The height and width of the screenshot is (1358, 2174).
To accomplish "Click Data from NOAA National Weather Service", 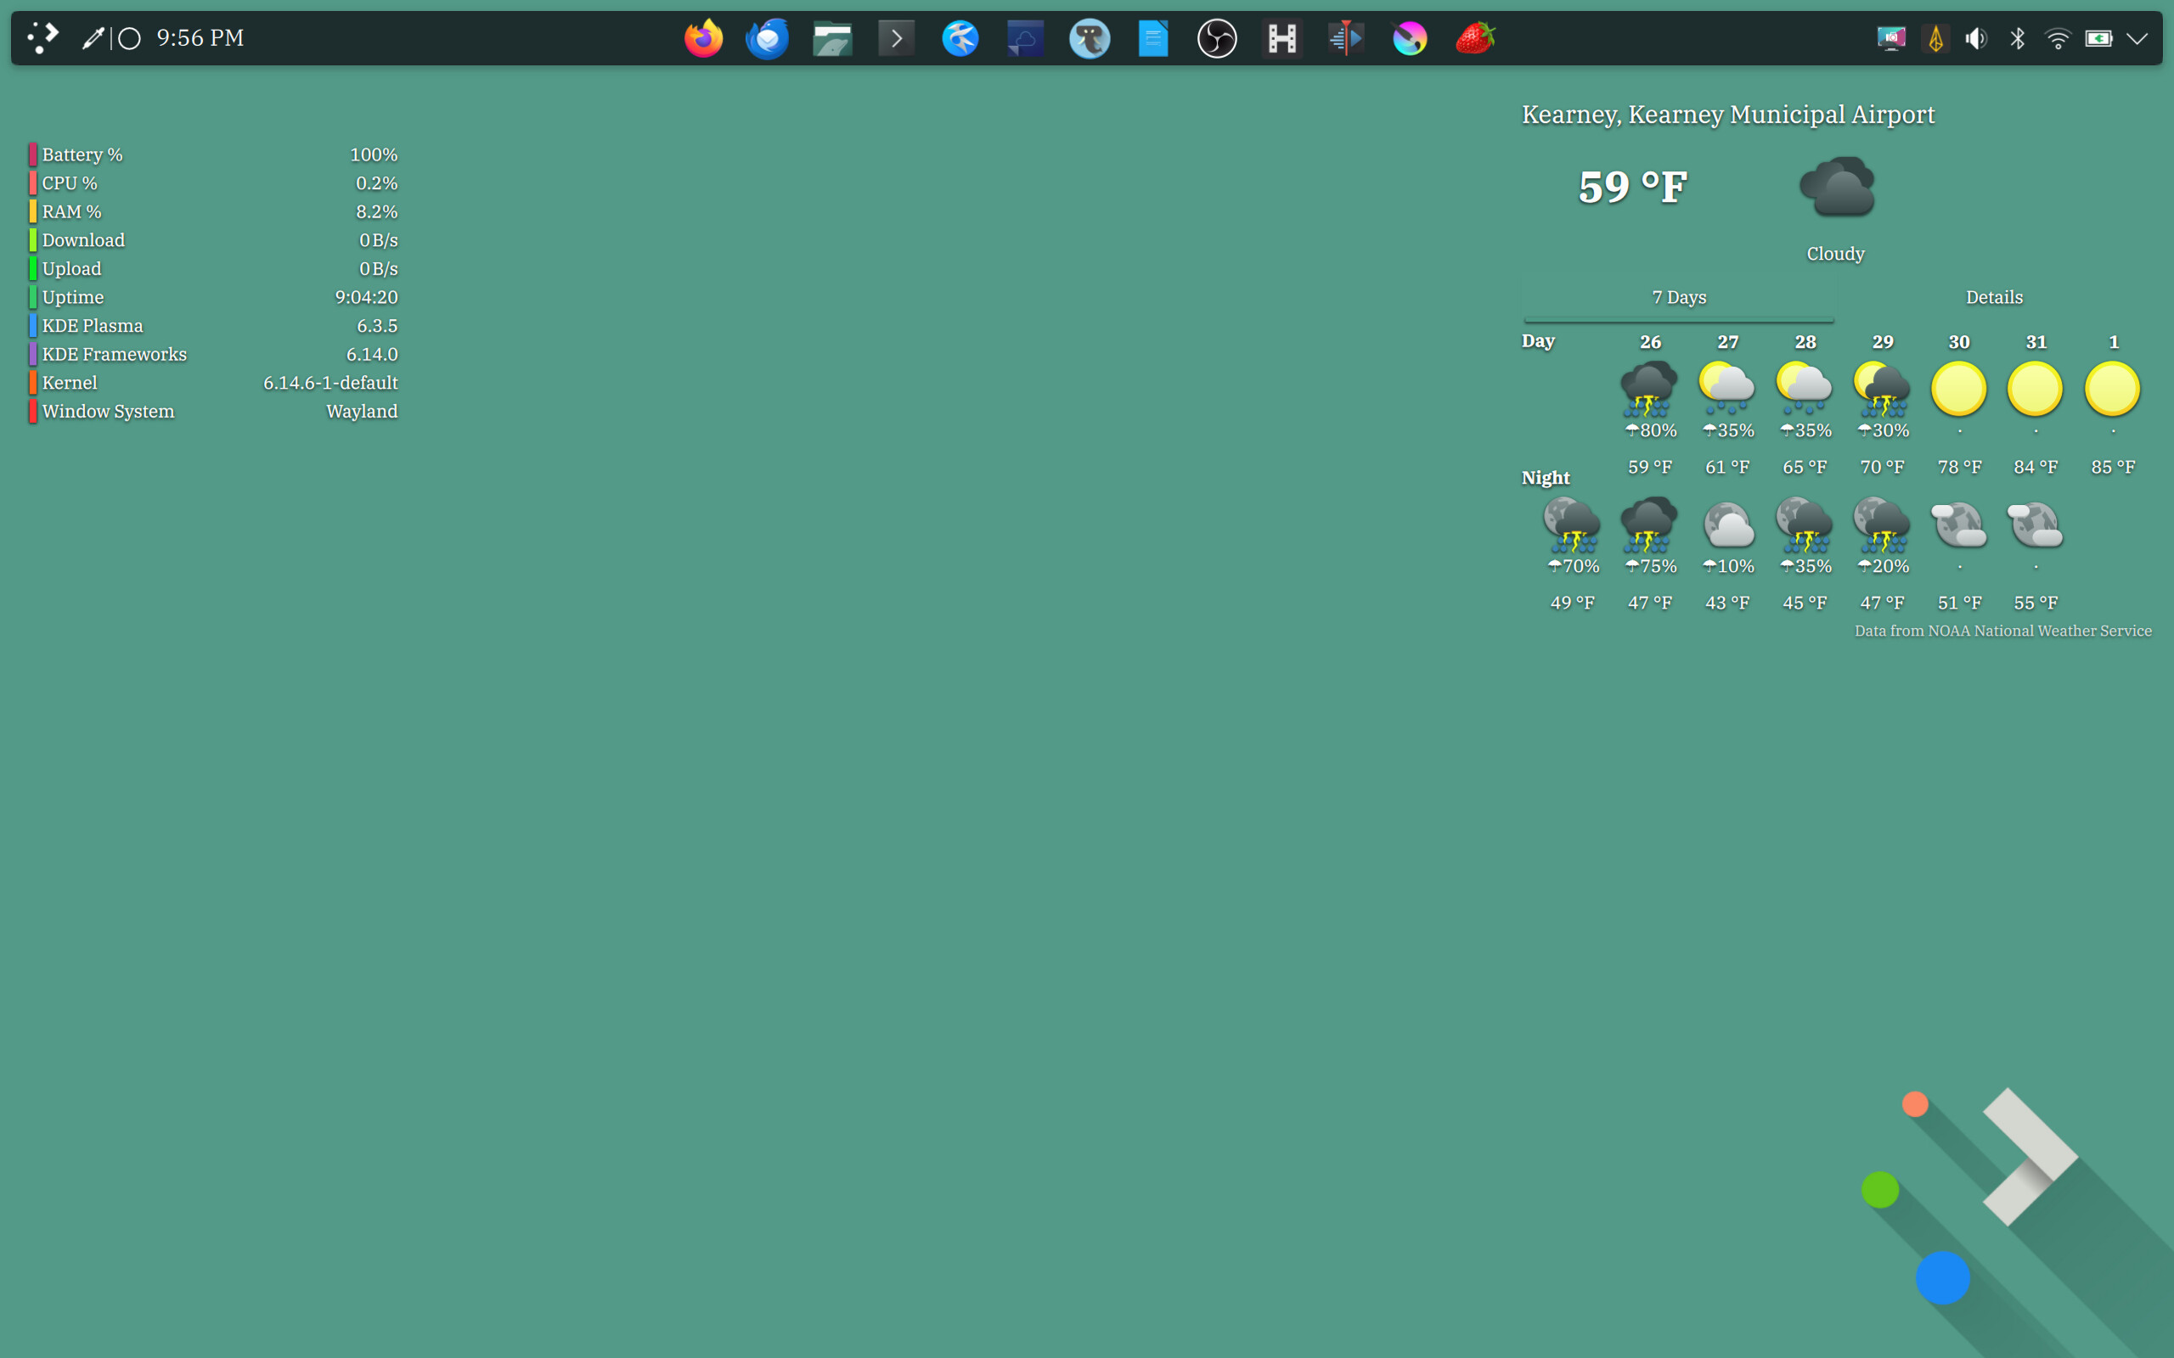I will [x=2002, y=631].
